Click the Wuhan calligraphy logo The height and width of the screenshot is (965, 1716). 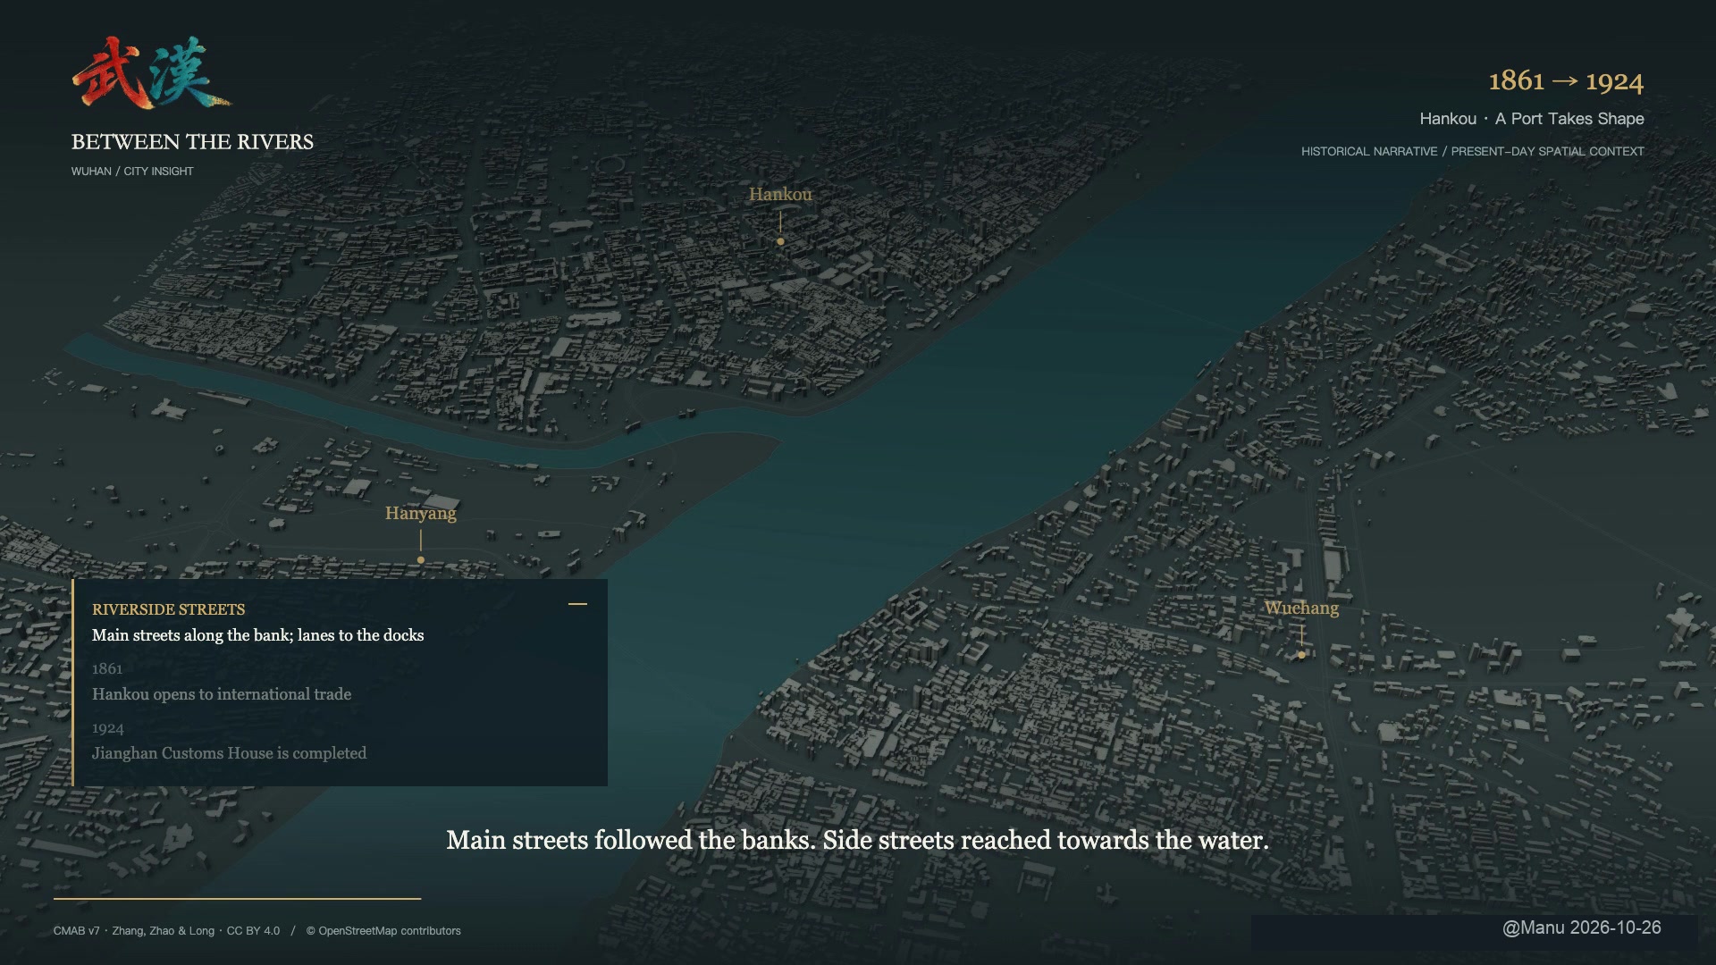pyautogui.click(x=151, y=73)
